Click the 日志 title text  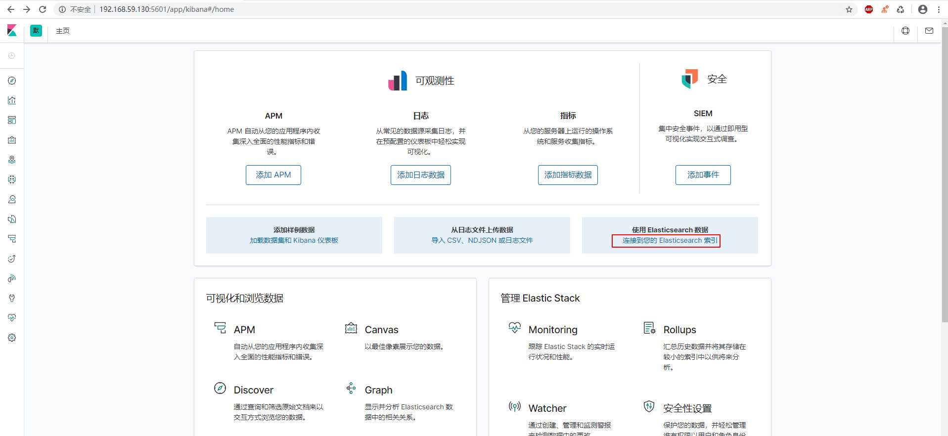[421, 116]
